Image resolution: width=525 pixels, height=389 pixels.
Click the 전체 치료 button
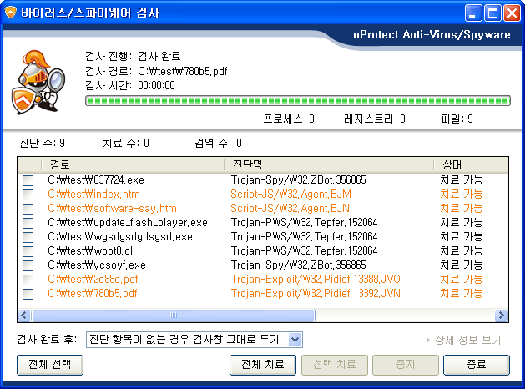tap(263, 365)
